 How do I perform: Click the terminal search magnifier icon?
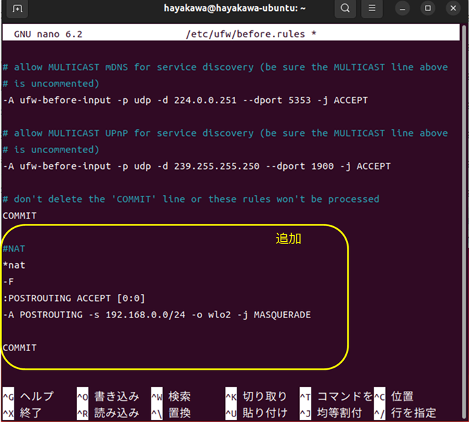tap(345, 9)
